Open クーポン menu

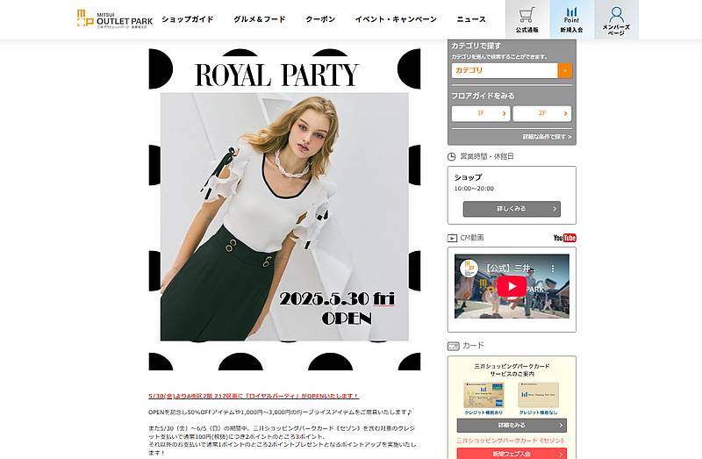[320, 19]
